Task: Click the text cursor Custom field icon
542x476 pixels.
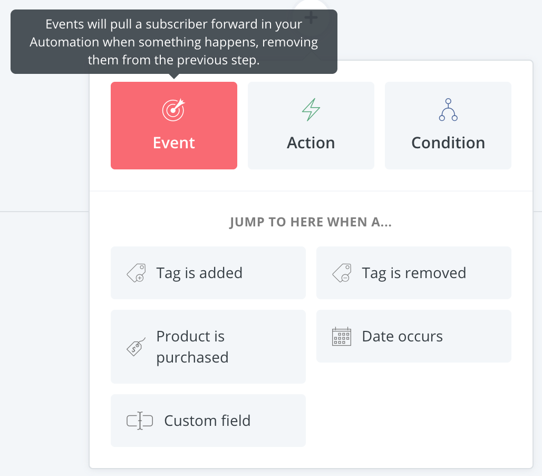Action: (x=140, y=421)
